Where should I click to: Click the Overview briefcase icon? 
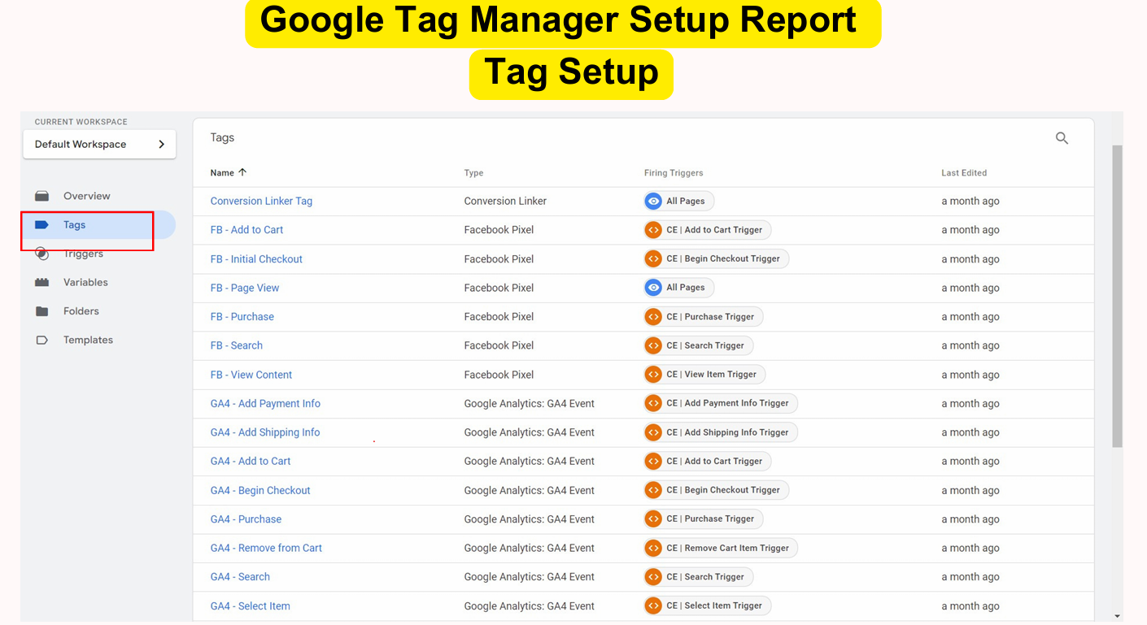click(x=41, y=196)
